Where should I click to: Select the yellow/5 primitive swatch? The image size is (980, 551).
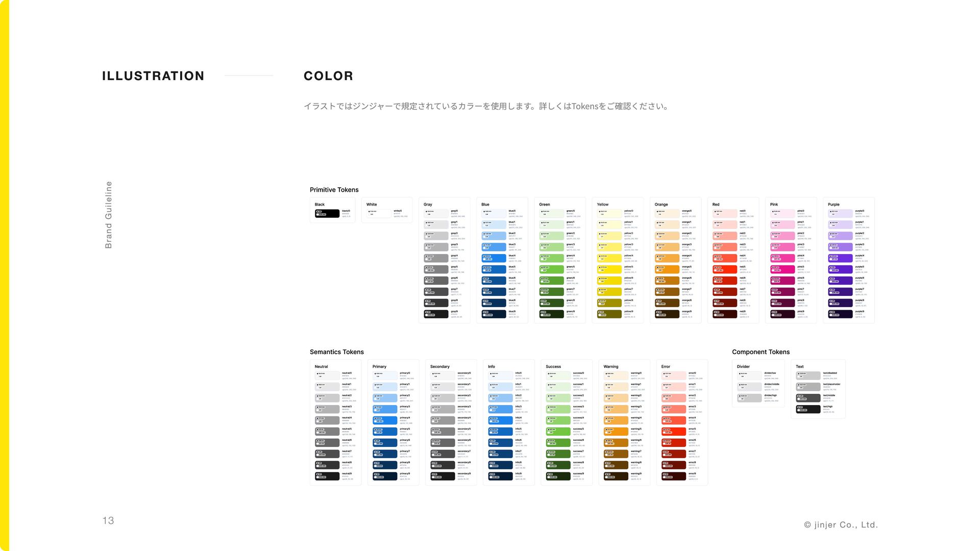[x=609, y=269]
